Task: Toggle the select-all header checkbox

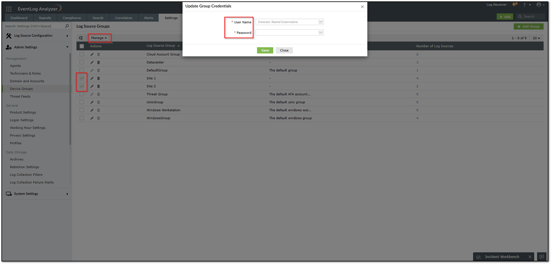Action: (x=82, y=46)
